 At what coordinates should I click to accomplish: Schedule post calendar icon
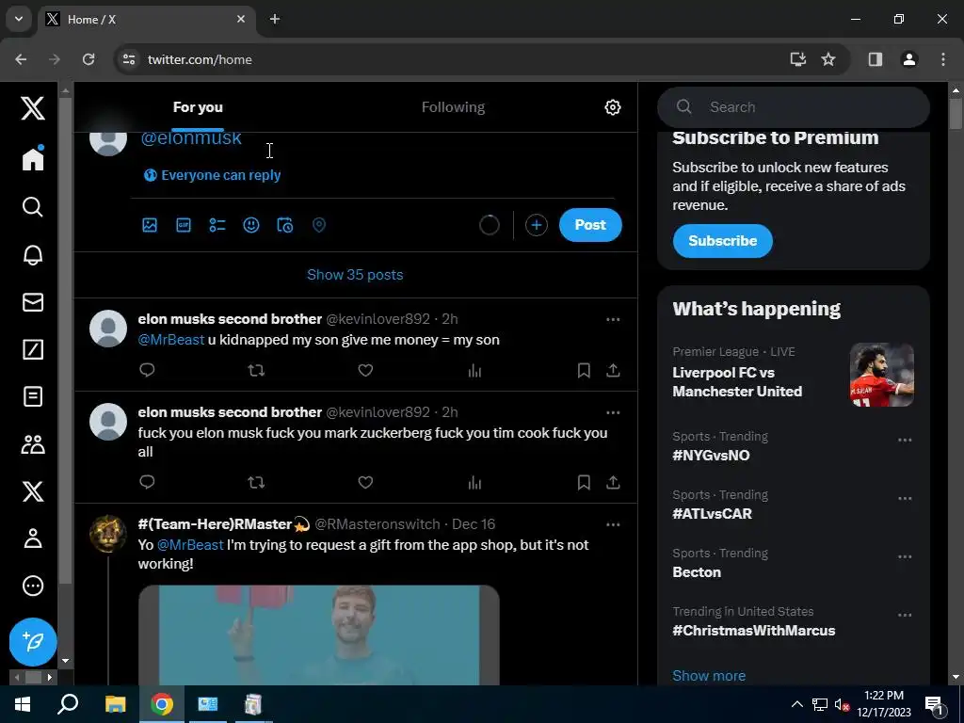click(284, 225)
